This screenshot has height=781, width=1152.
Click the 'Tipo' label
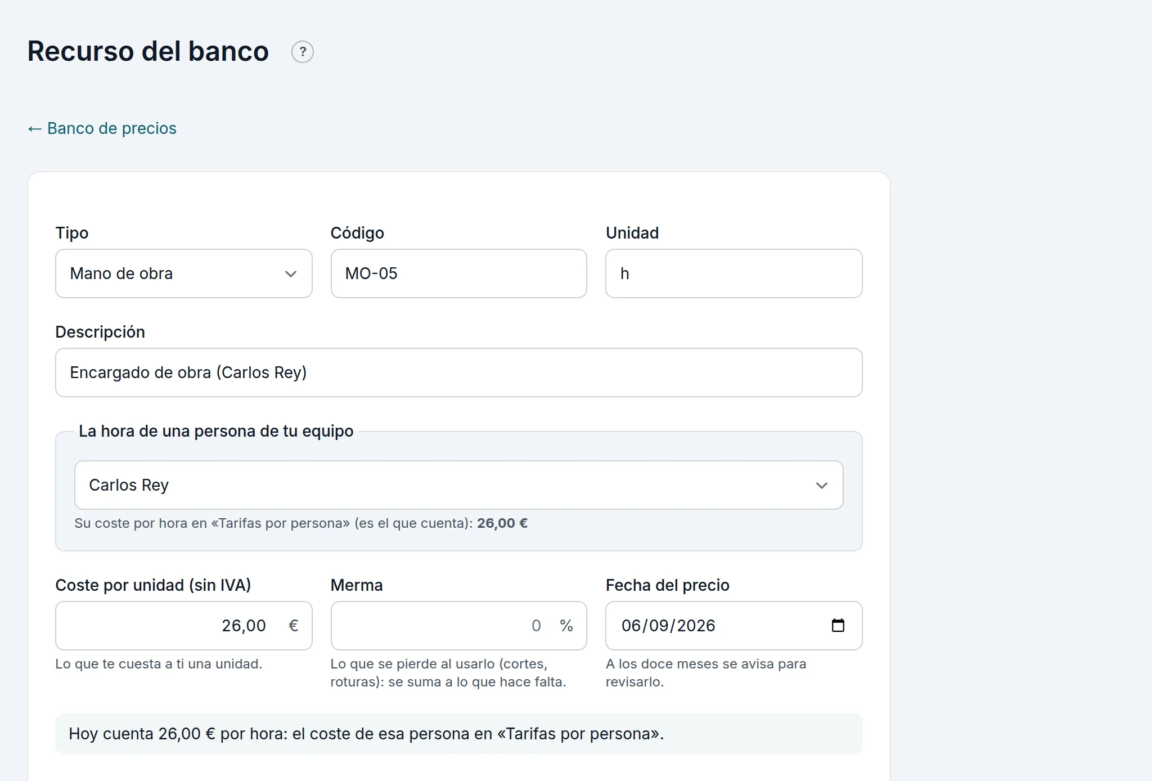tap(72, 233)
